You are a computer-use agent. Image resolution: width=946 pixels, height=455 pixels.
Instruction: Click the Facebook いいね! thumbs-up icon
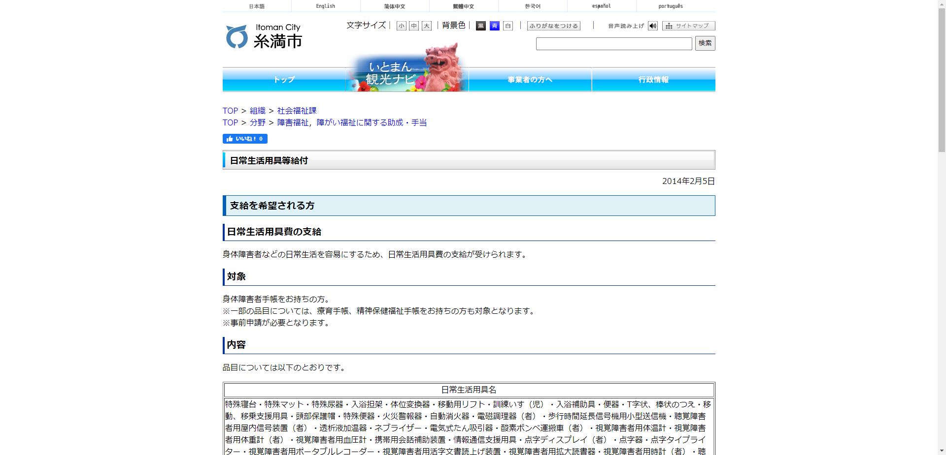pos(231,139)
